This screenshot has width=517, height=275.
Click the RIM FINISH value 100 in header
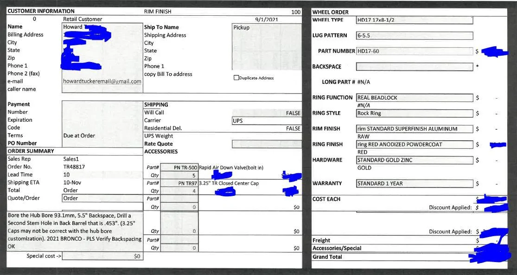[296, 12]
